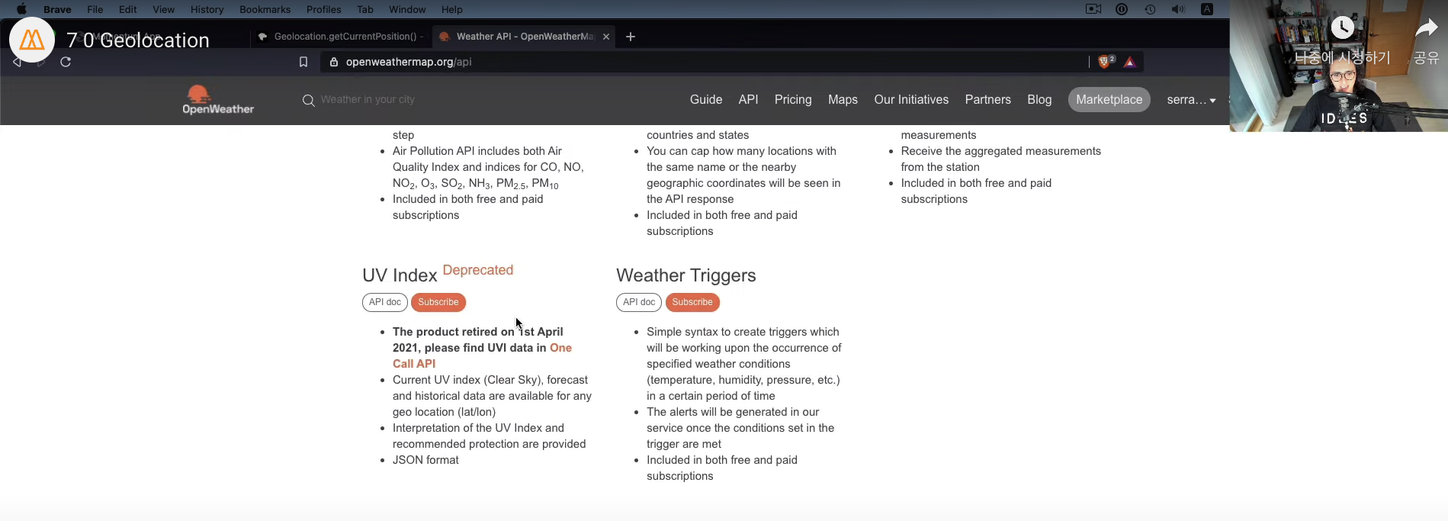The image size is (1448, 521).
Task: Click the Deprecated label
Action: point(478,270)
